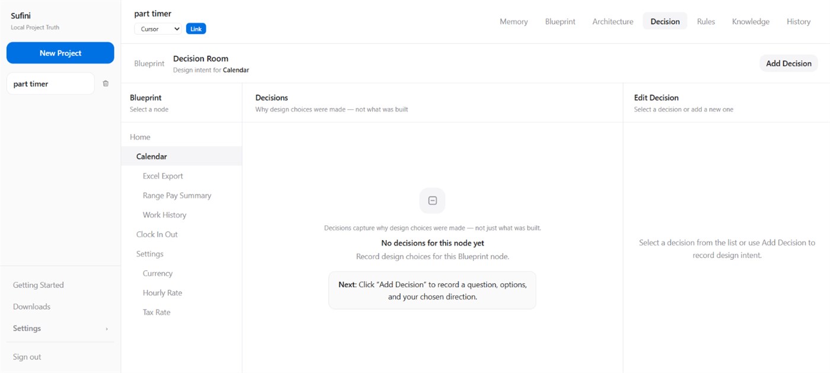Click the Sufini app title
This screenshot has height=373, width=830.
21,16
